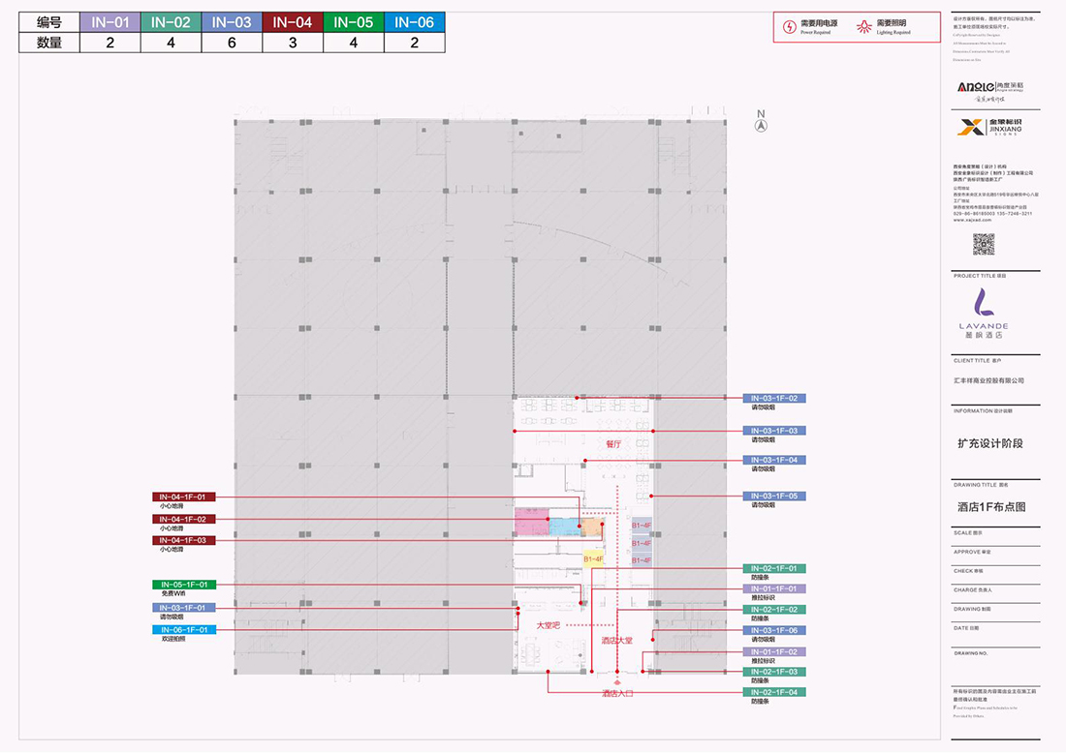This screenshot has width=1066, height=753.
Task: Click the IN-03-1F-02 callout label
Action: [x=774, y=399]
